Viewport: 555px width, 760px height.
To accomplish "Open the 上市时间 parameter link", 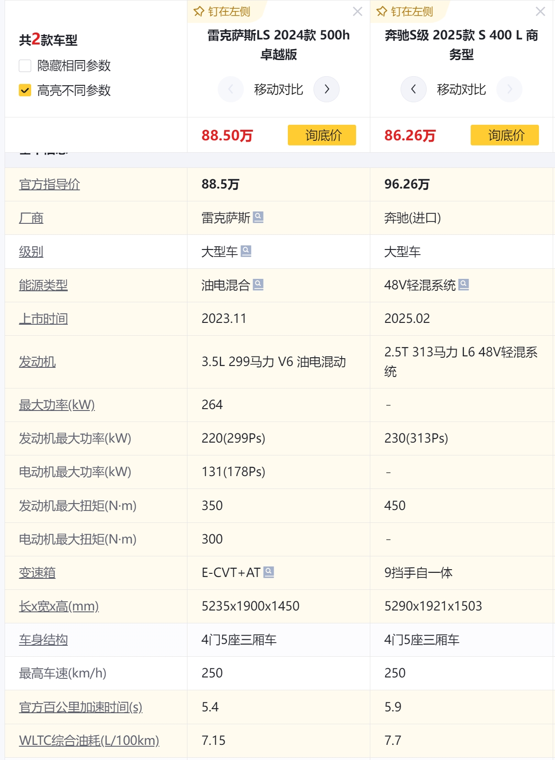I will pos(43,319).
